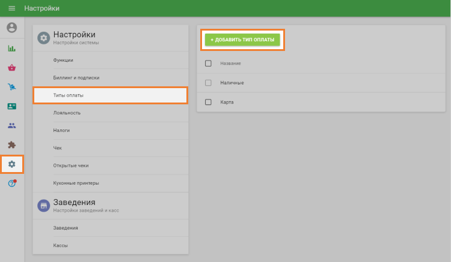The height and width of the screenshot is (262, 451).
Task: Check the box for Карта payment type
Action: [208, 102]
